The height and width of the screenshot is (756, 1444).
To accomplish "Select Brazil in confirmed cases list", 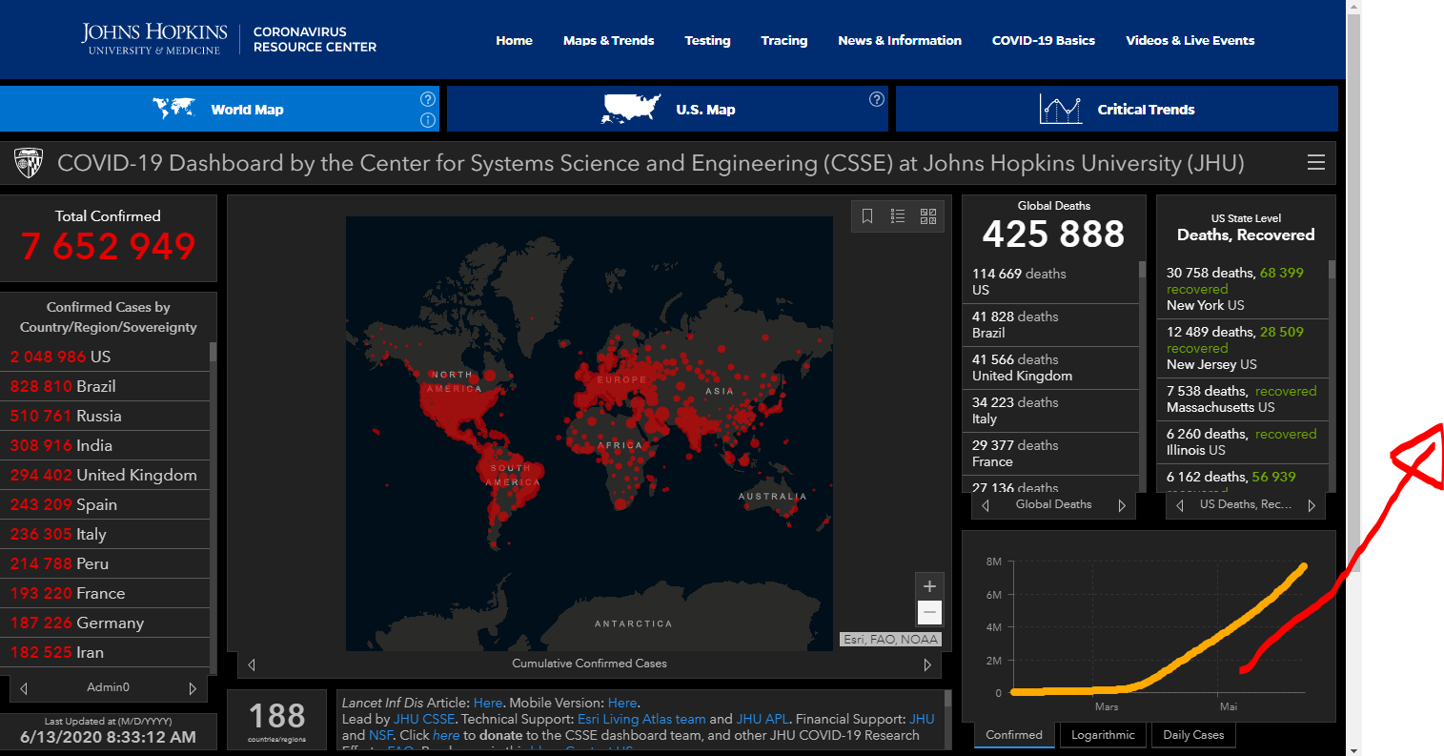I will [105, 386].
